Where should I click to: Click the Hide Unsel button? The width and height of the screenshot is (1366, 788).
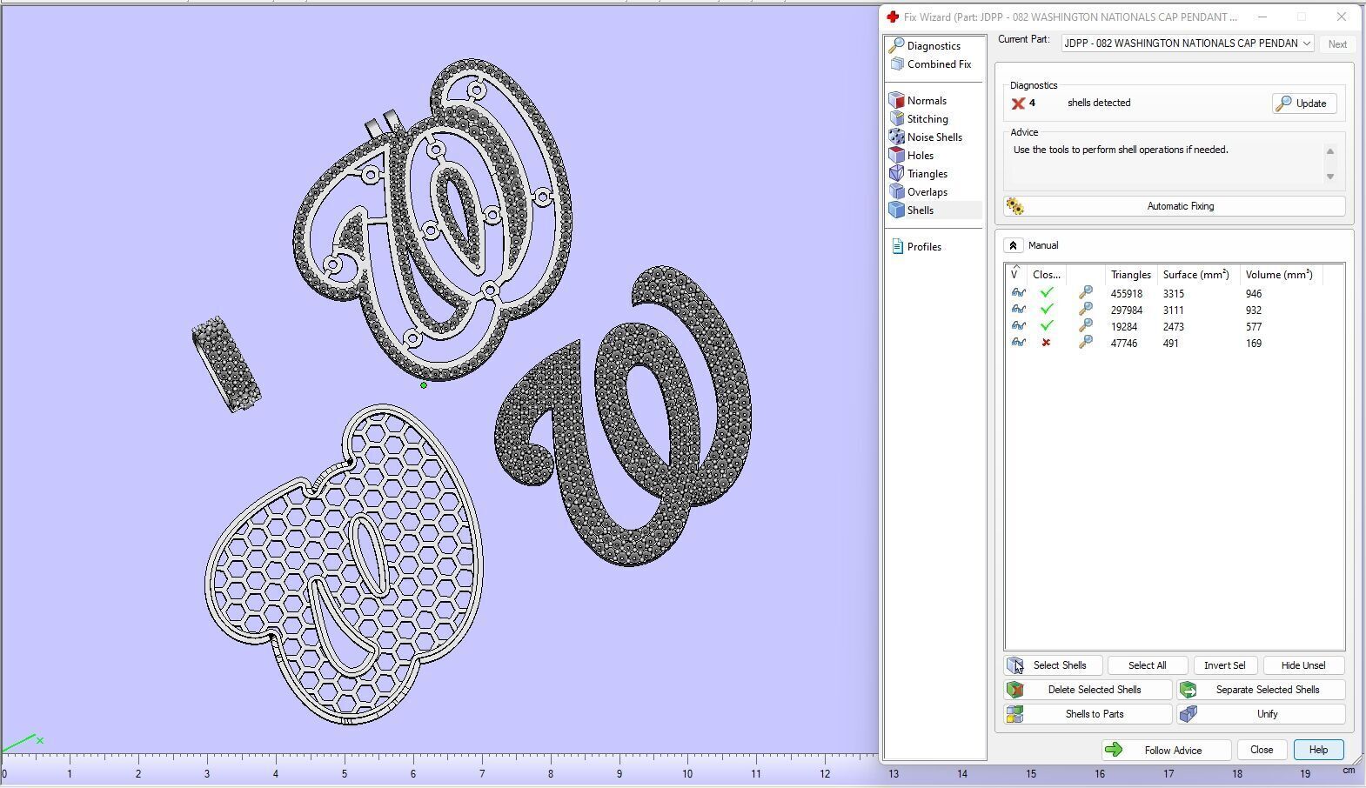tap(1303, 665)
